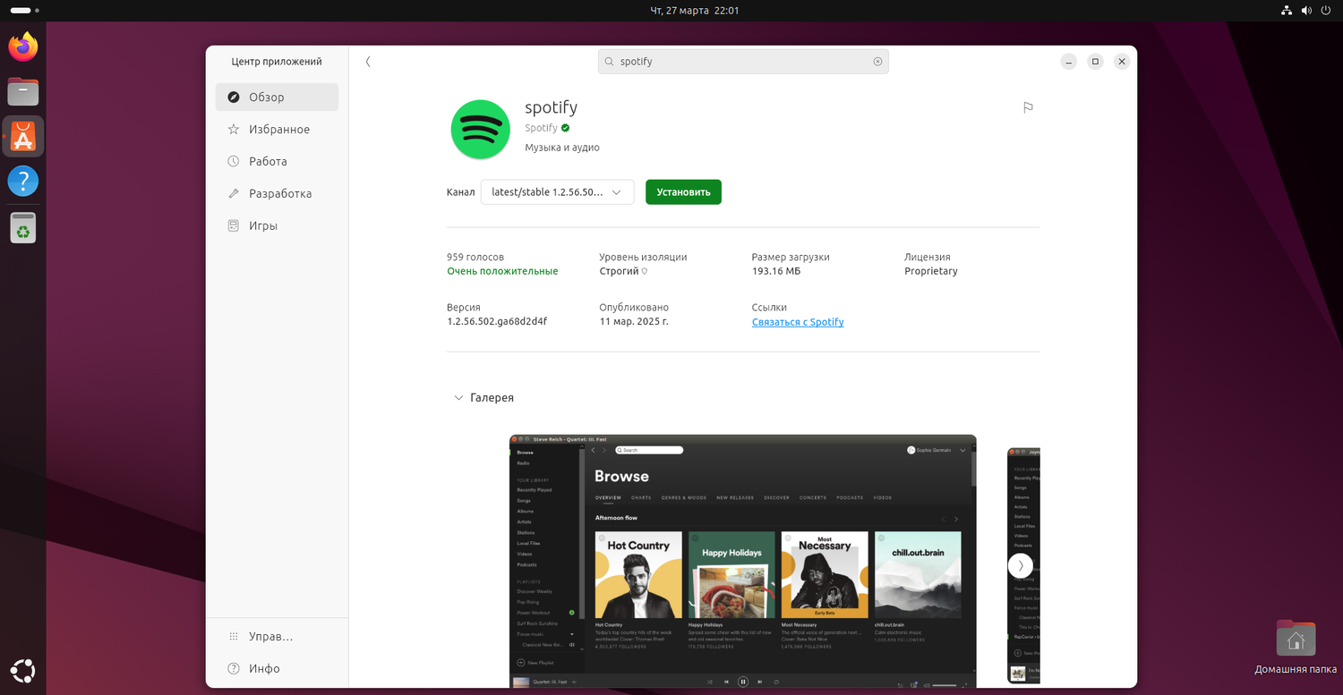Viewport: 1343px width, 695px height.
Task: Click the Установить button
Action: 683,192
